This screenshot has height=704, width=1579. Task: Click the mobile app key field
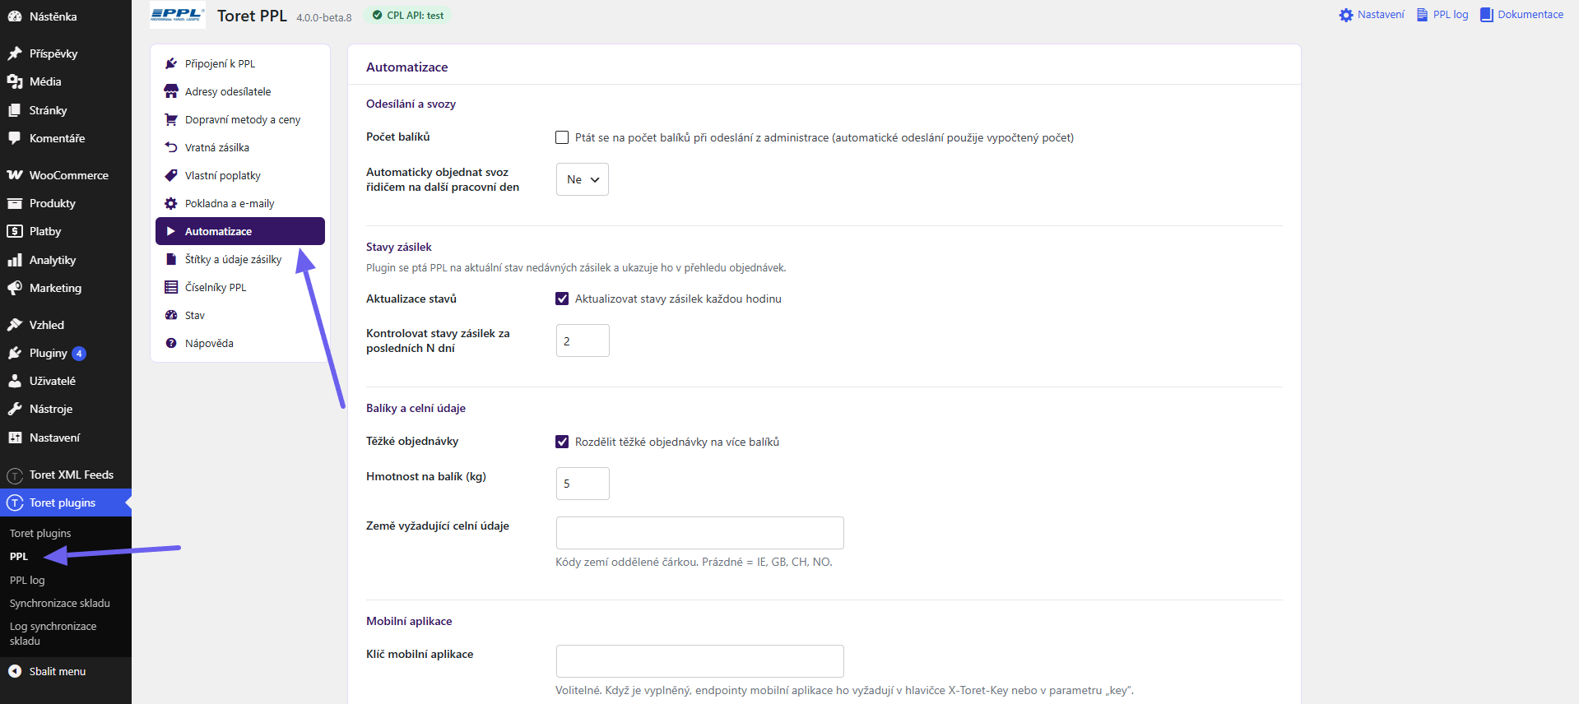[x=700, y=661]
